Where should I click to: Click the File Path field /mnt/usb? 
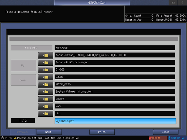(x=115, y=48)
